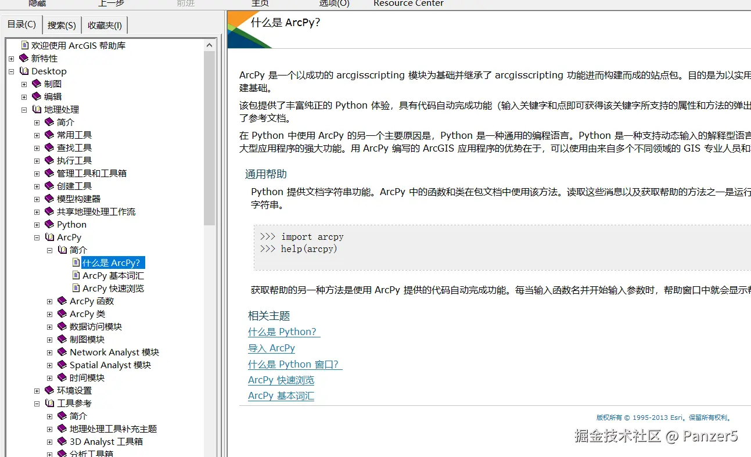
Task: Click the purple book icon beside 制图
Action: click(x=37, y=84)
